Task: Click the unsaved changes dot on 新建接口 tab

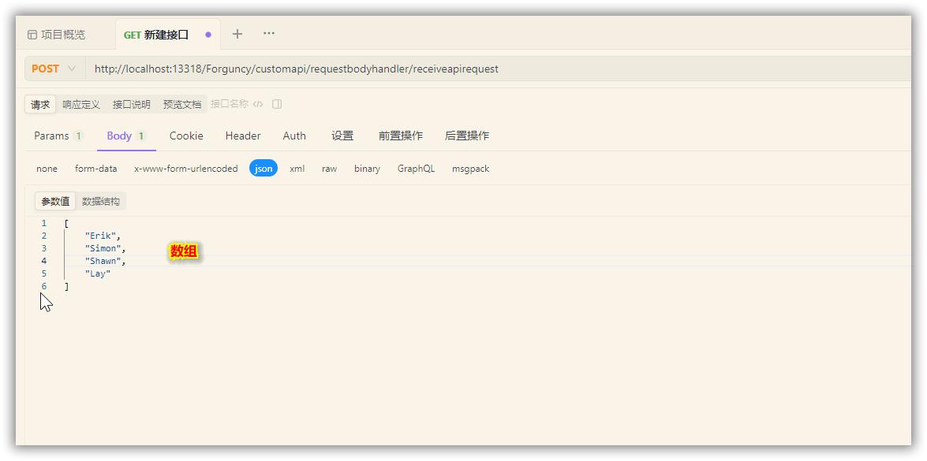Action: pyautogui.click(x=207, y=32)
